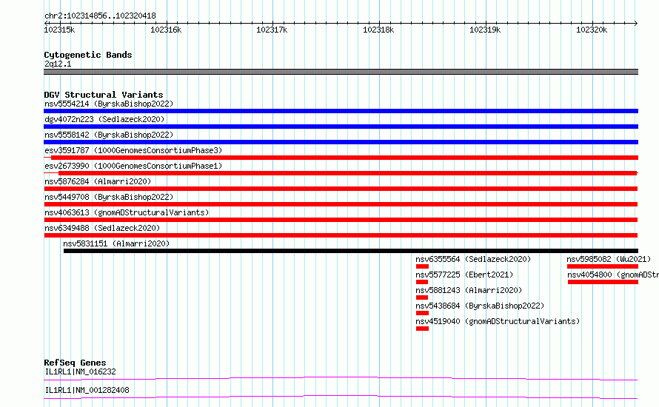Open variant nsv4054800 label
This screenshot has width=659, height=407.
pyautogui.click(x=613, y=275)
